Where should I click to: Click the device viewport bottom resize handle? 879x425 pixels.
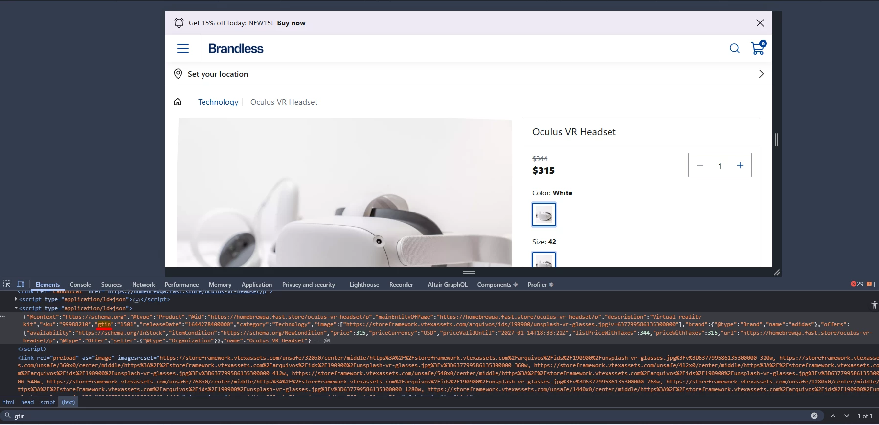coord(469,272)
